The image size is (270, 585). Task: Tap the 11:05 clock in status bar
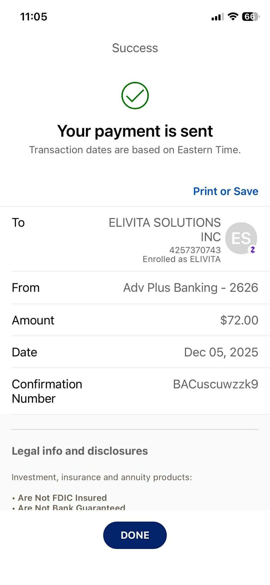(34, 17)
